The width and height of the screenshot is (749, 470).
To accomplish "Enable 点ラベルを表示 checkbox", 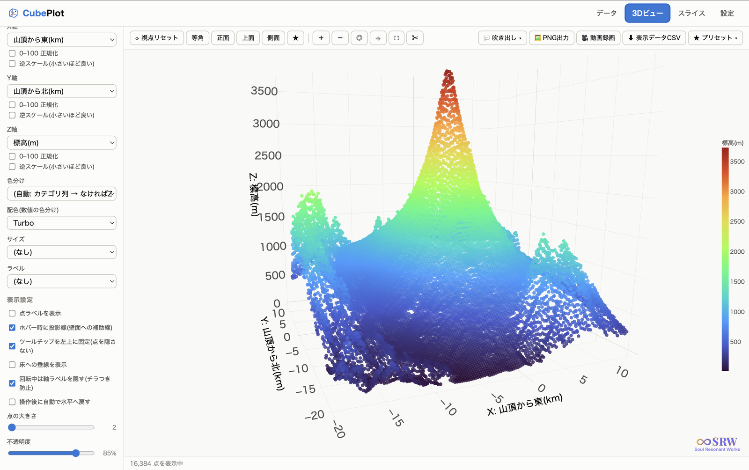I will tap(12, 313).
